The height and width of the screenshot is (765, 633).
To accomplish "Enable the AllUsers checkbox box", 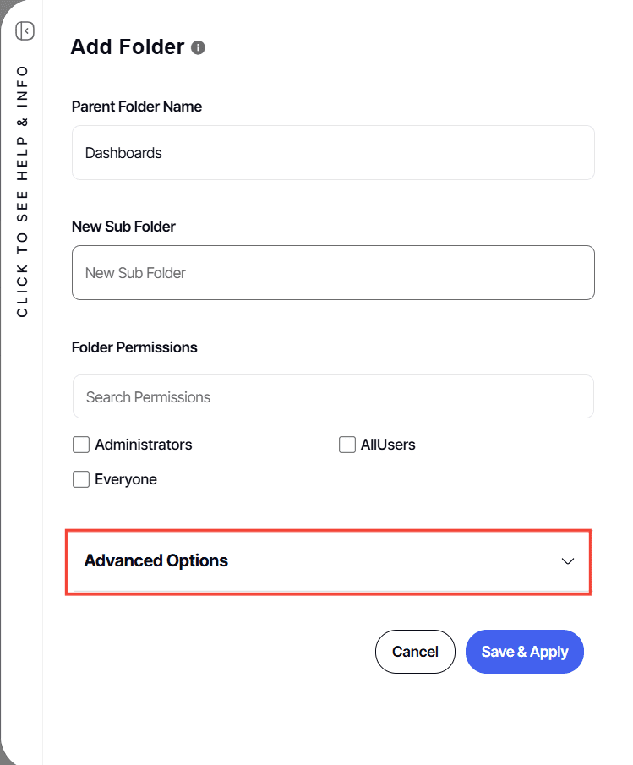I will pos(347,445).
